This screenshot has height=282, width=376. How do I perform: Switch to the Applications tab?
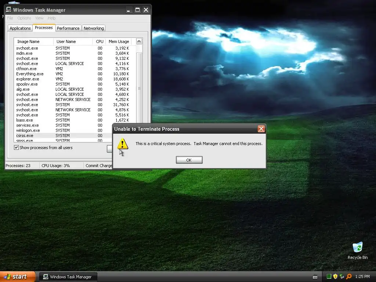point(20,28)
